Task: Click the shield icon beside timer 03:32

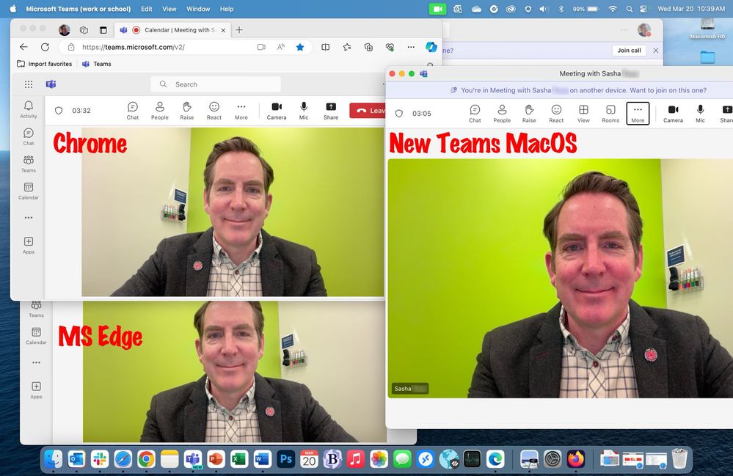Action: click(x=59, y=111)
